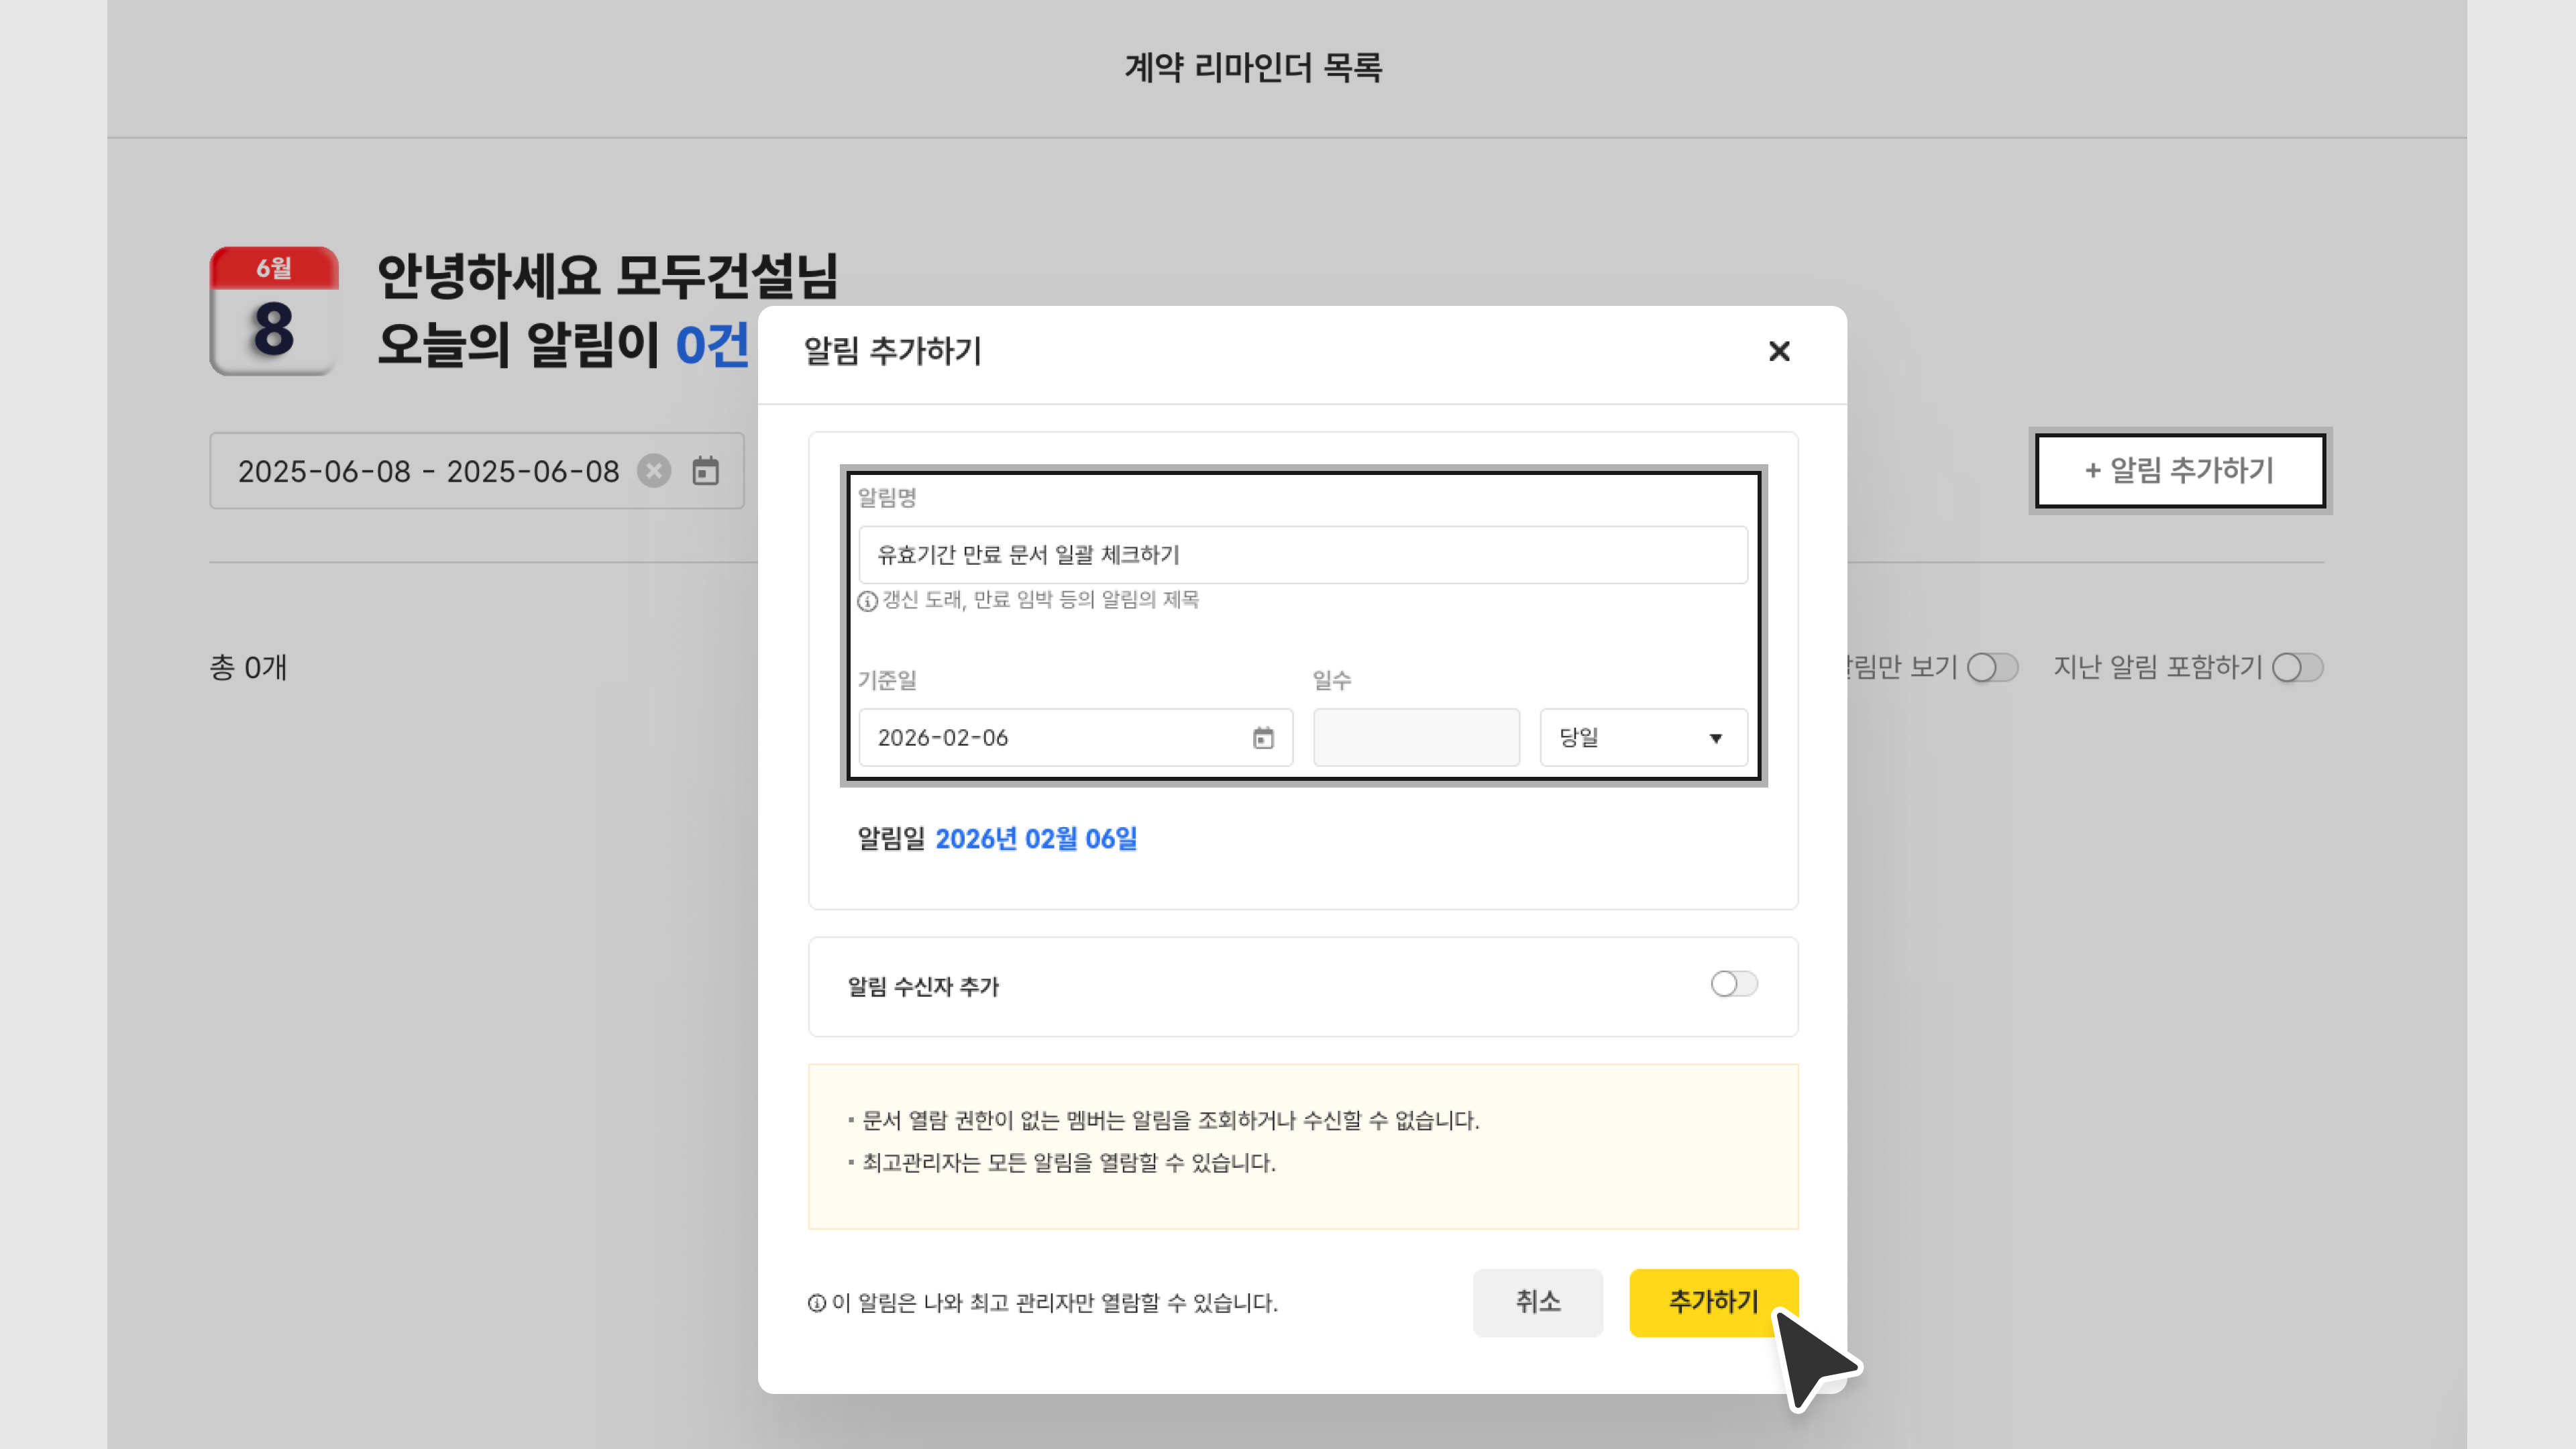2576x1449 pixels.
Task: Click info icon beside 알림명 hint text
Action: 867,601
